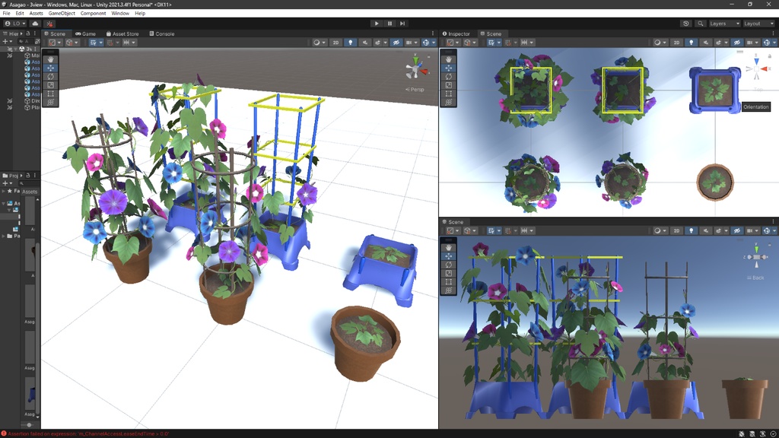Open Layers dropdown

click(724, 24)
